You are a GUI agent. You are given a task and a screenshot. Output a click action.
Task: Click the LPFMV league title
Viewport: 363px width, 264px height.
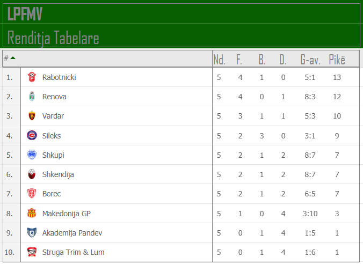point(25,14)
